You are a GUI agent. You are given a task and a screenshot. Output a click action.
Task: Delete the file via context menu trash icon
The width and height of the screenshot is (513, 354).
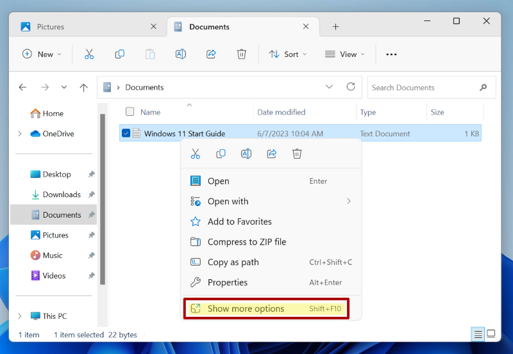(297, 154)
